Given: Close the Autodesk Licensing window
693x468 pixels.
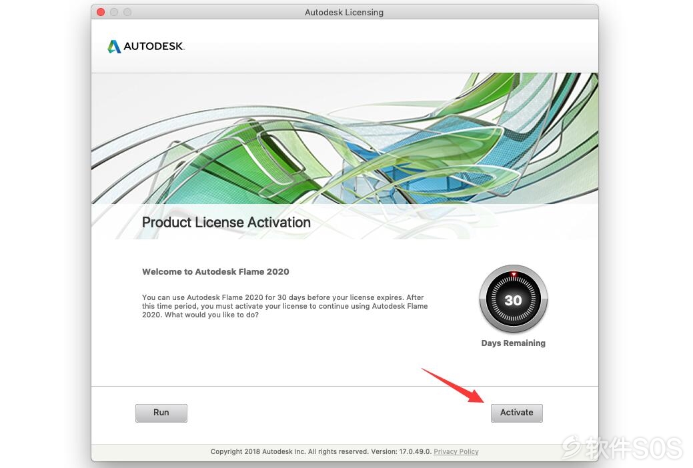Looking at the screenshot, I should click(101, 12).
